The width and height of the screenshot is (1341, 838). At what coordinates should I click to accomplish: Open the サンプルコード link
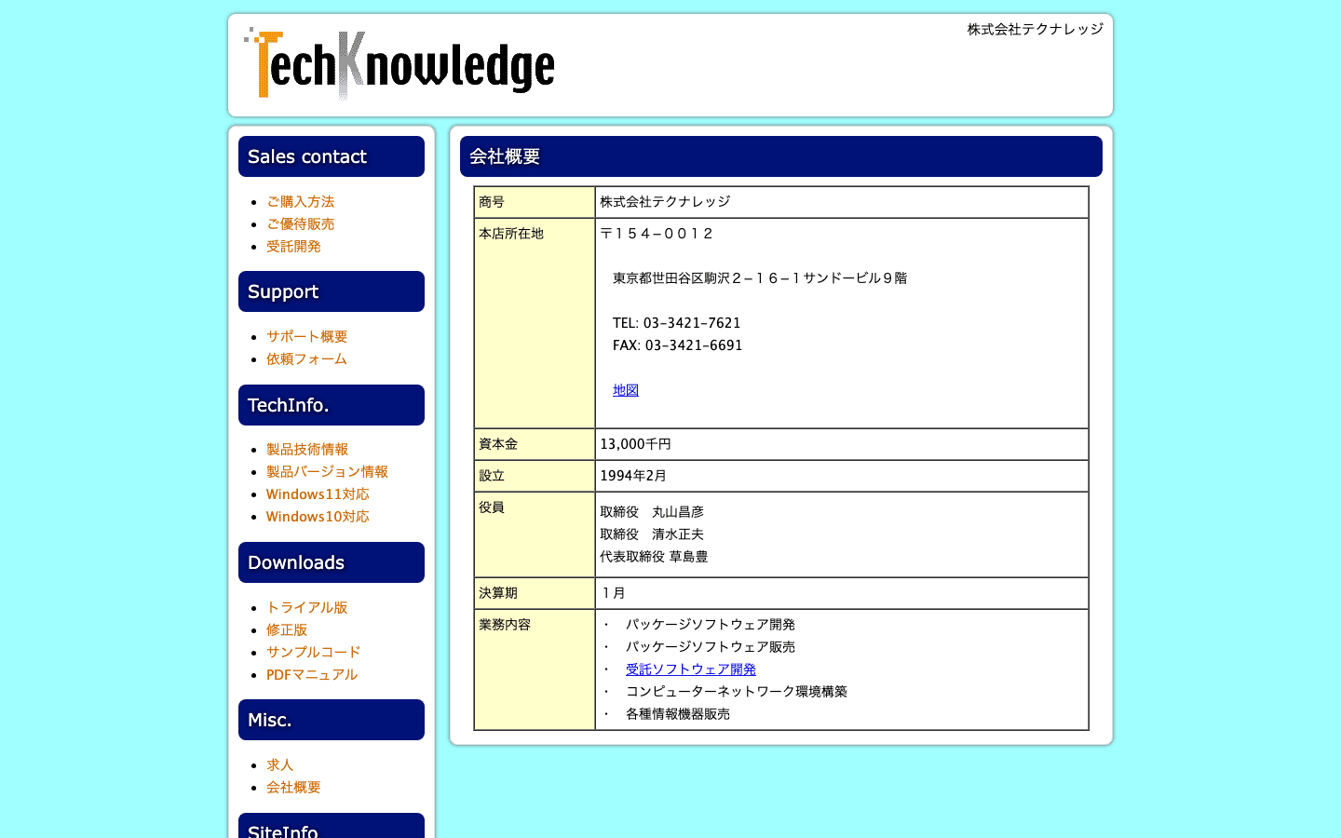[313, 652]
